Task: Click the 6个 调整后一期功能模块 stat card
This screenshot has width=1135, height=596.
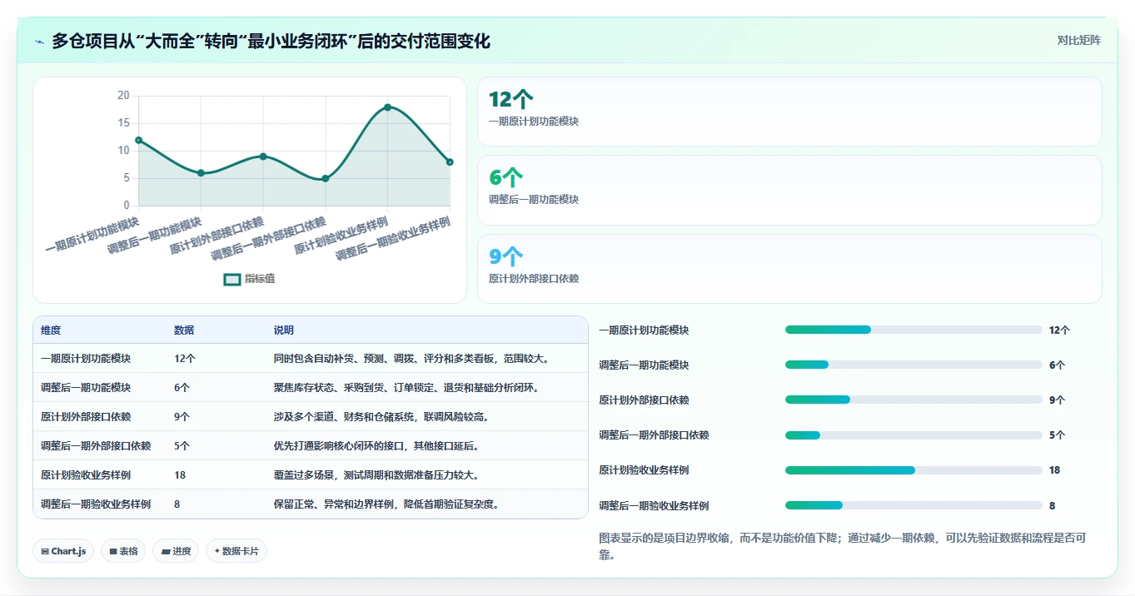Action: (x=789, y=190)
